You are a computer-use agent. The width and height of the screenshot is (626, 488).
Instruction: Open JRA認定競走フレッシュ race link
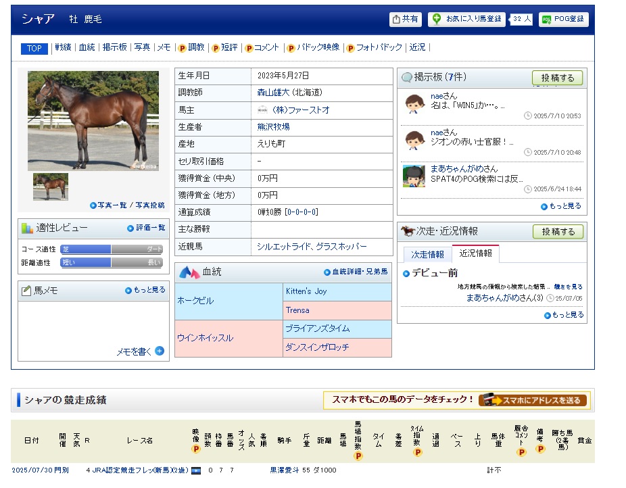[140, 470]
